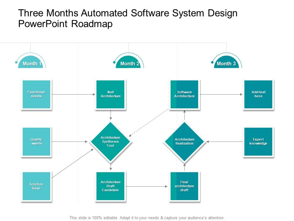Screen dimensions: 294x221
Task: Select the Final architecture draft box
Action: (184, 186)
